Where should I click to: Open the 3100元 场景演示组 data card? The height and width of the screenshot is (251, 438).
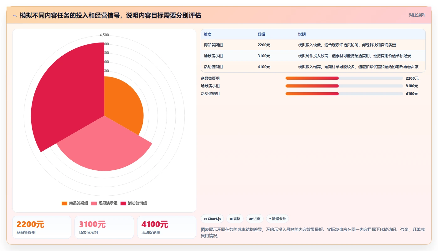pos(104,227)
